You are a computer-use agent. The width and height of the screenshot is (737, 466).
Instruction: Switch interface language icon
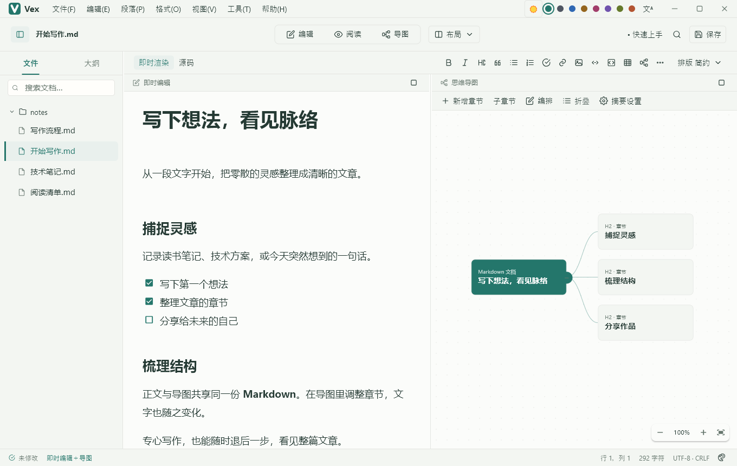648,9
